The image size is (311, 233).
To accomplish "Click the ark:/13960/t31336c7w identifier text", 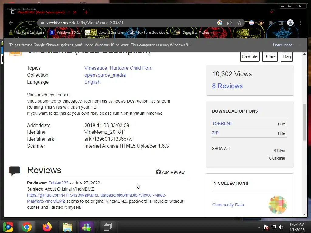I will 108,139.
